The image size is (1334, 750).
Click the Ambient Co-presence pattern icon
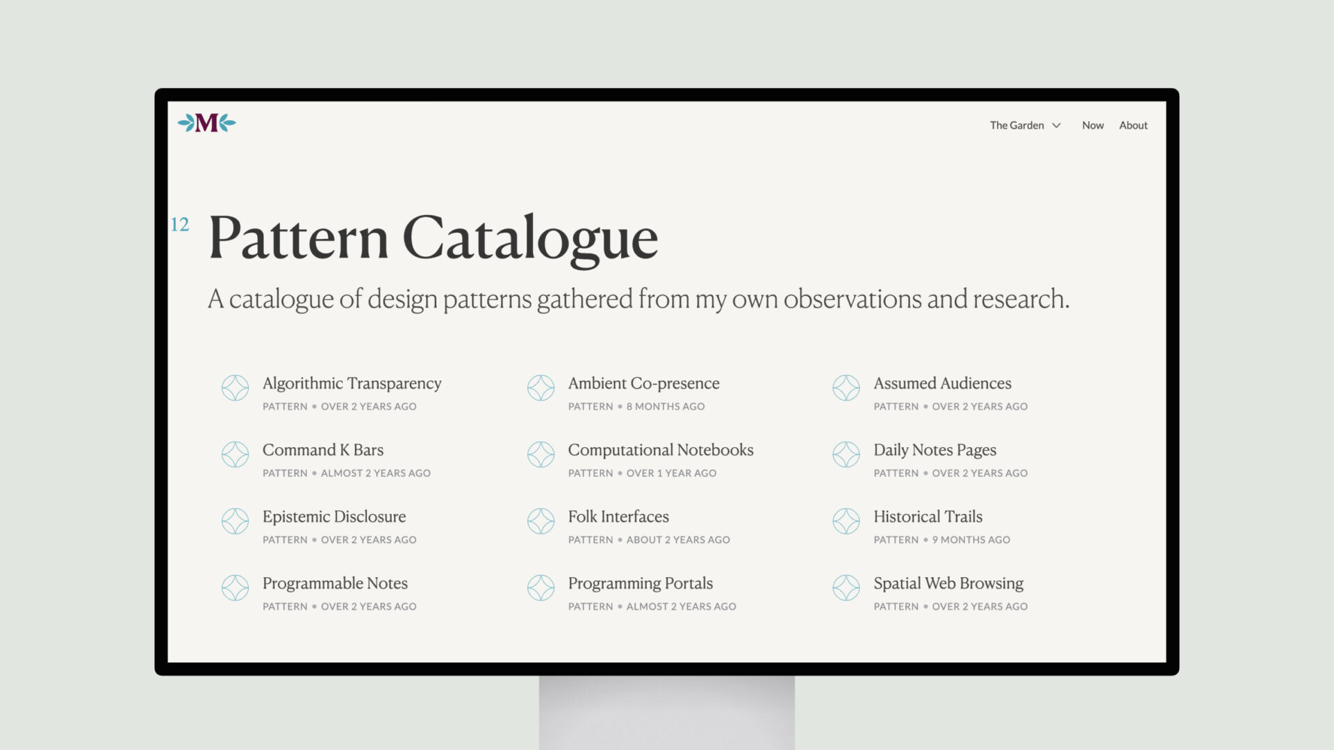click(541, 387)
